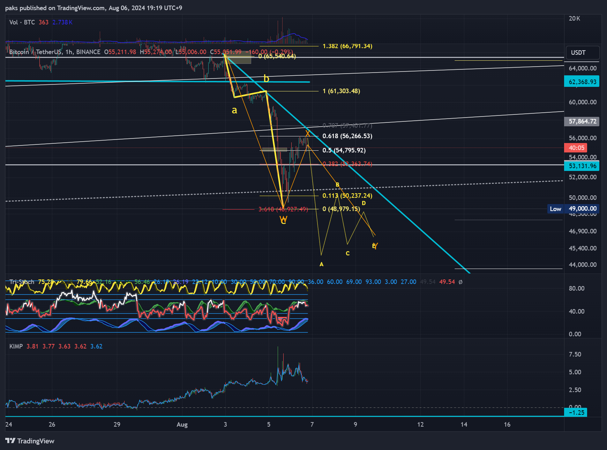Screen dimensions: 607x450
Task: Click the 44,000.00 price axis tick
Action: [583, 265]
